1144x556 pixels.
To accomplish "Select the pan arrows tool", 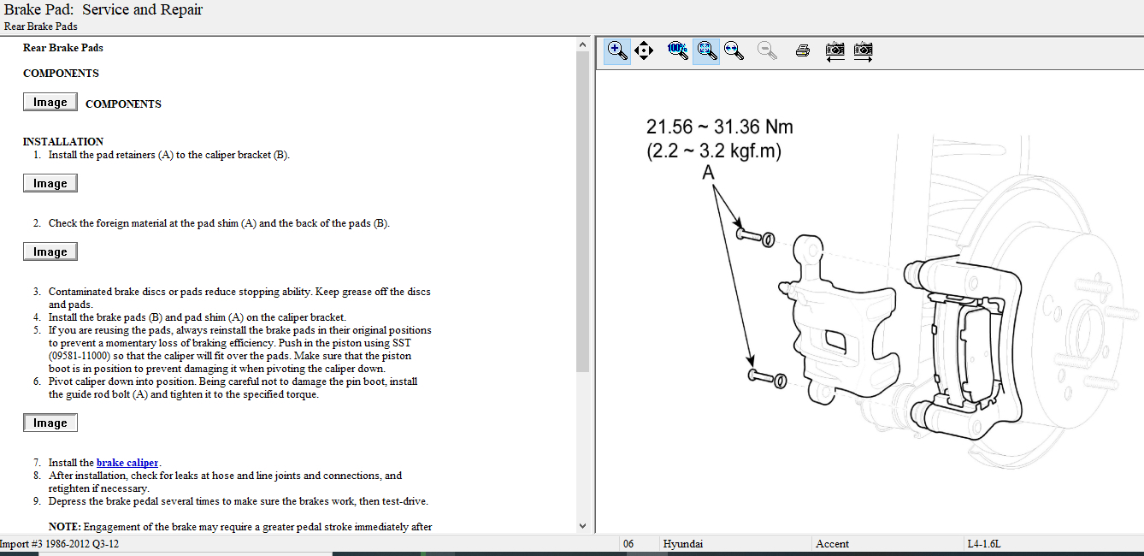I will [x=644, y=50].
